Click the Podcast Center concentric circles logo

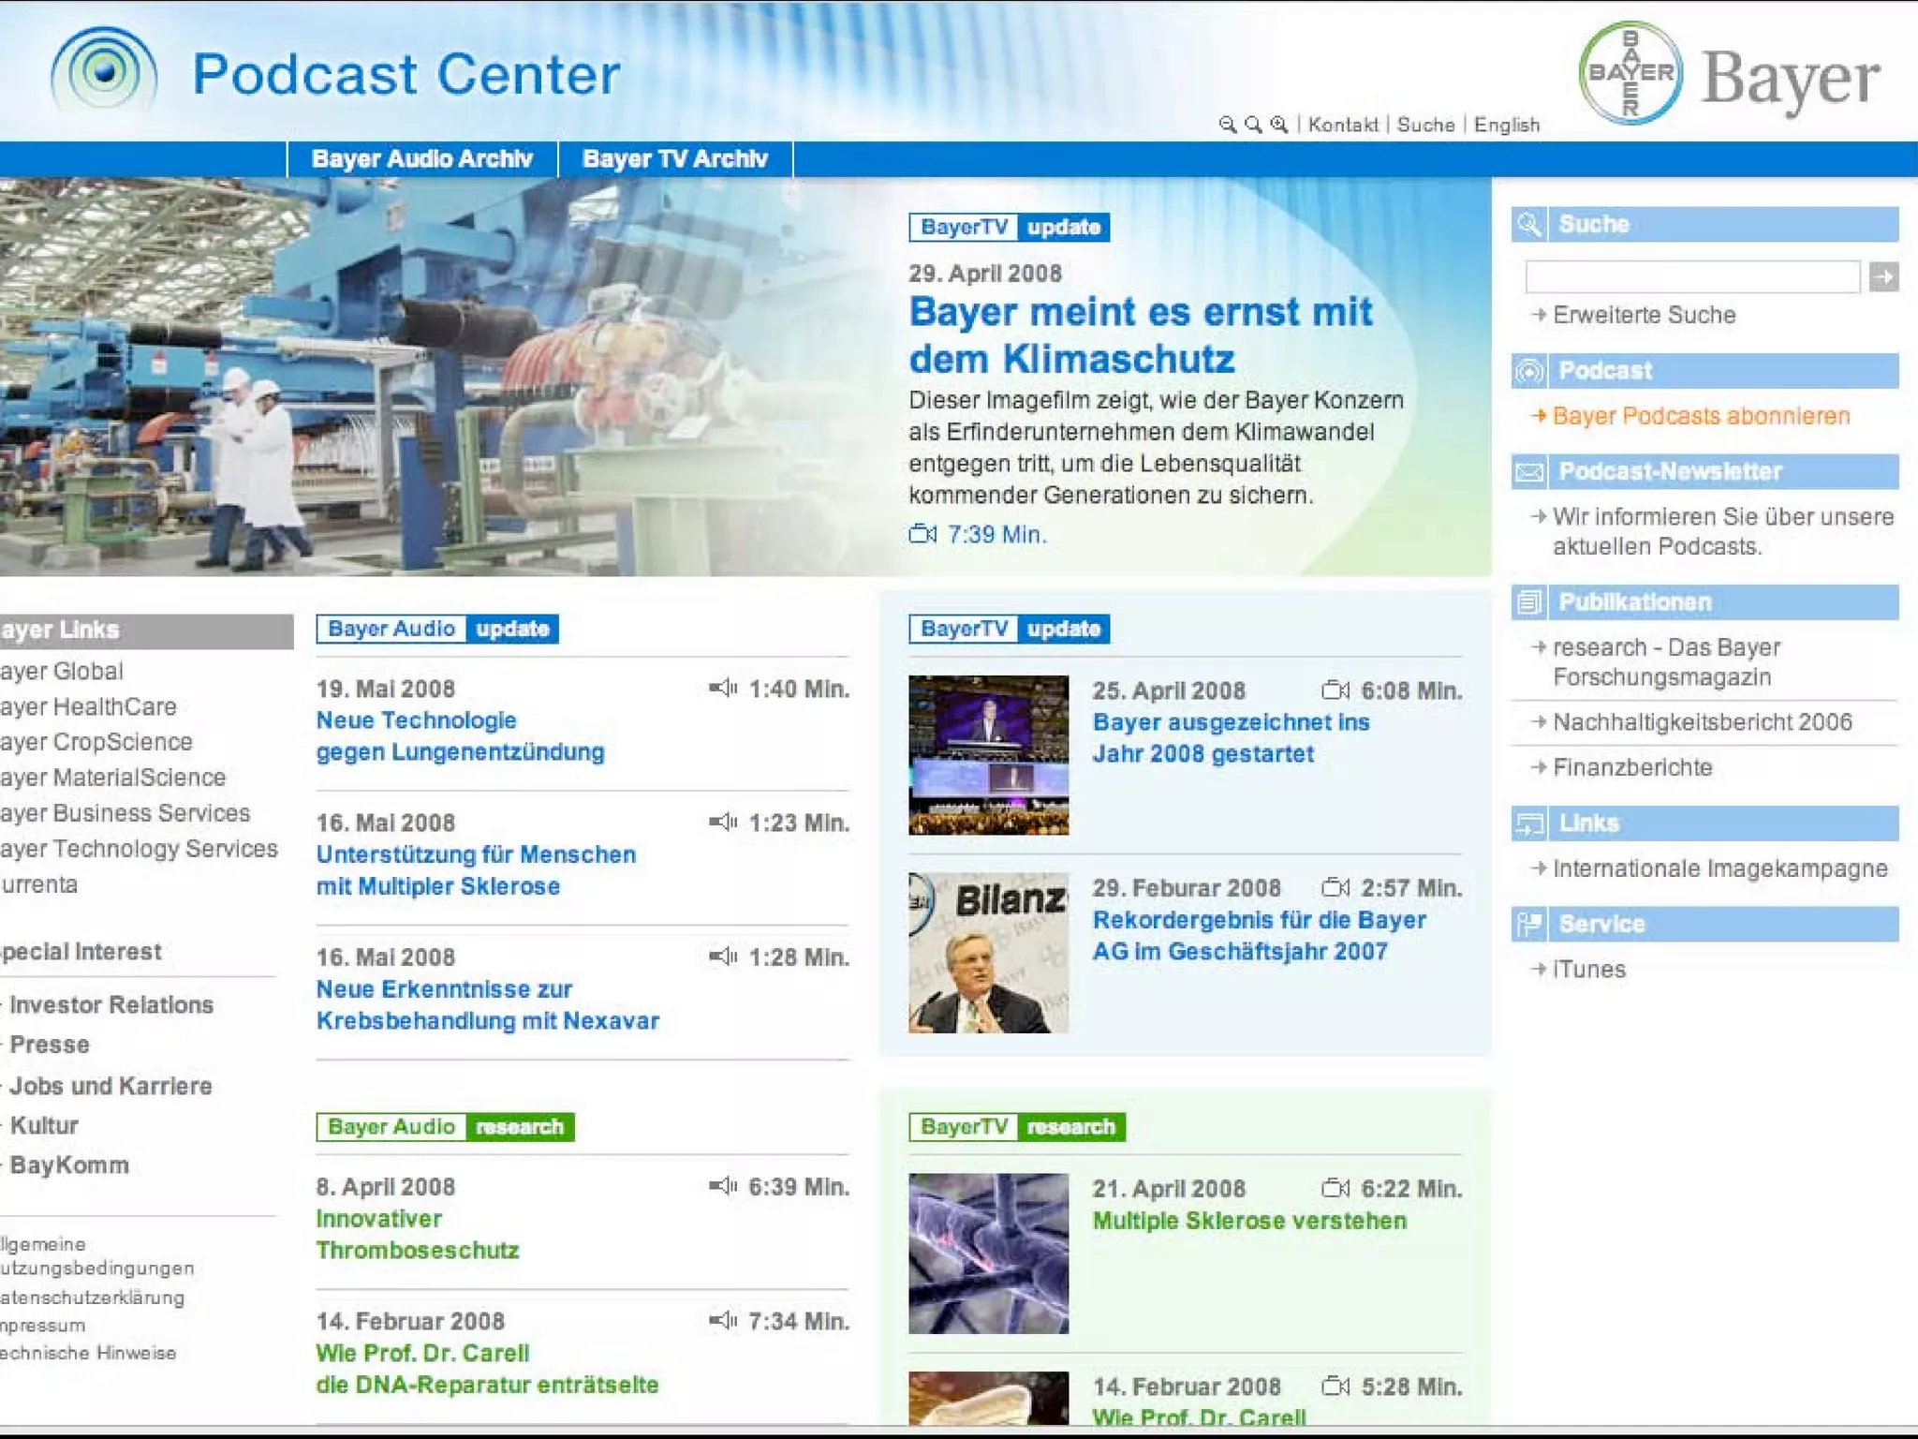coord(104,73)
